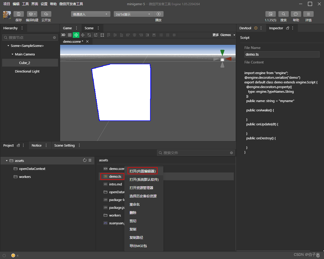Select the green active move gizmo tool
324x259 pixels.
76,35
